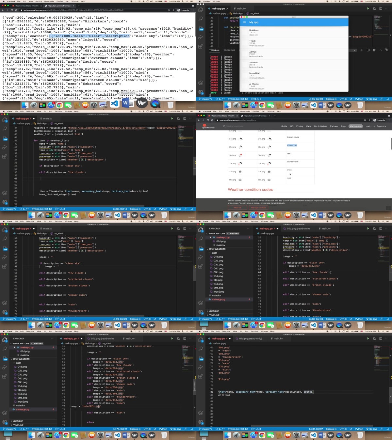Open Chrome kebab menu in the OpenWeather window
392x440 pixels.
389,120
